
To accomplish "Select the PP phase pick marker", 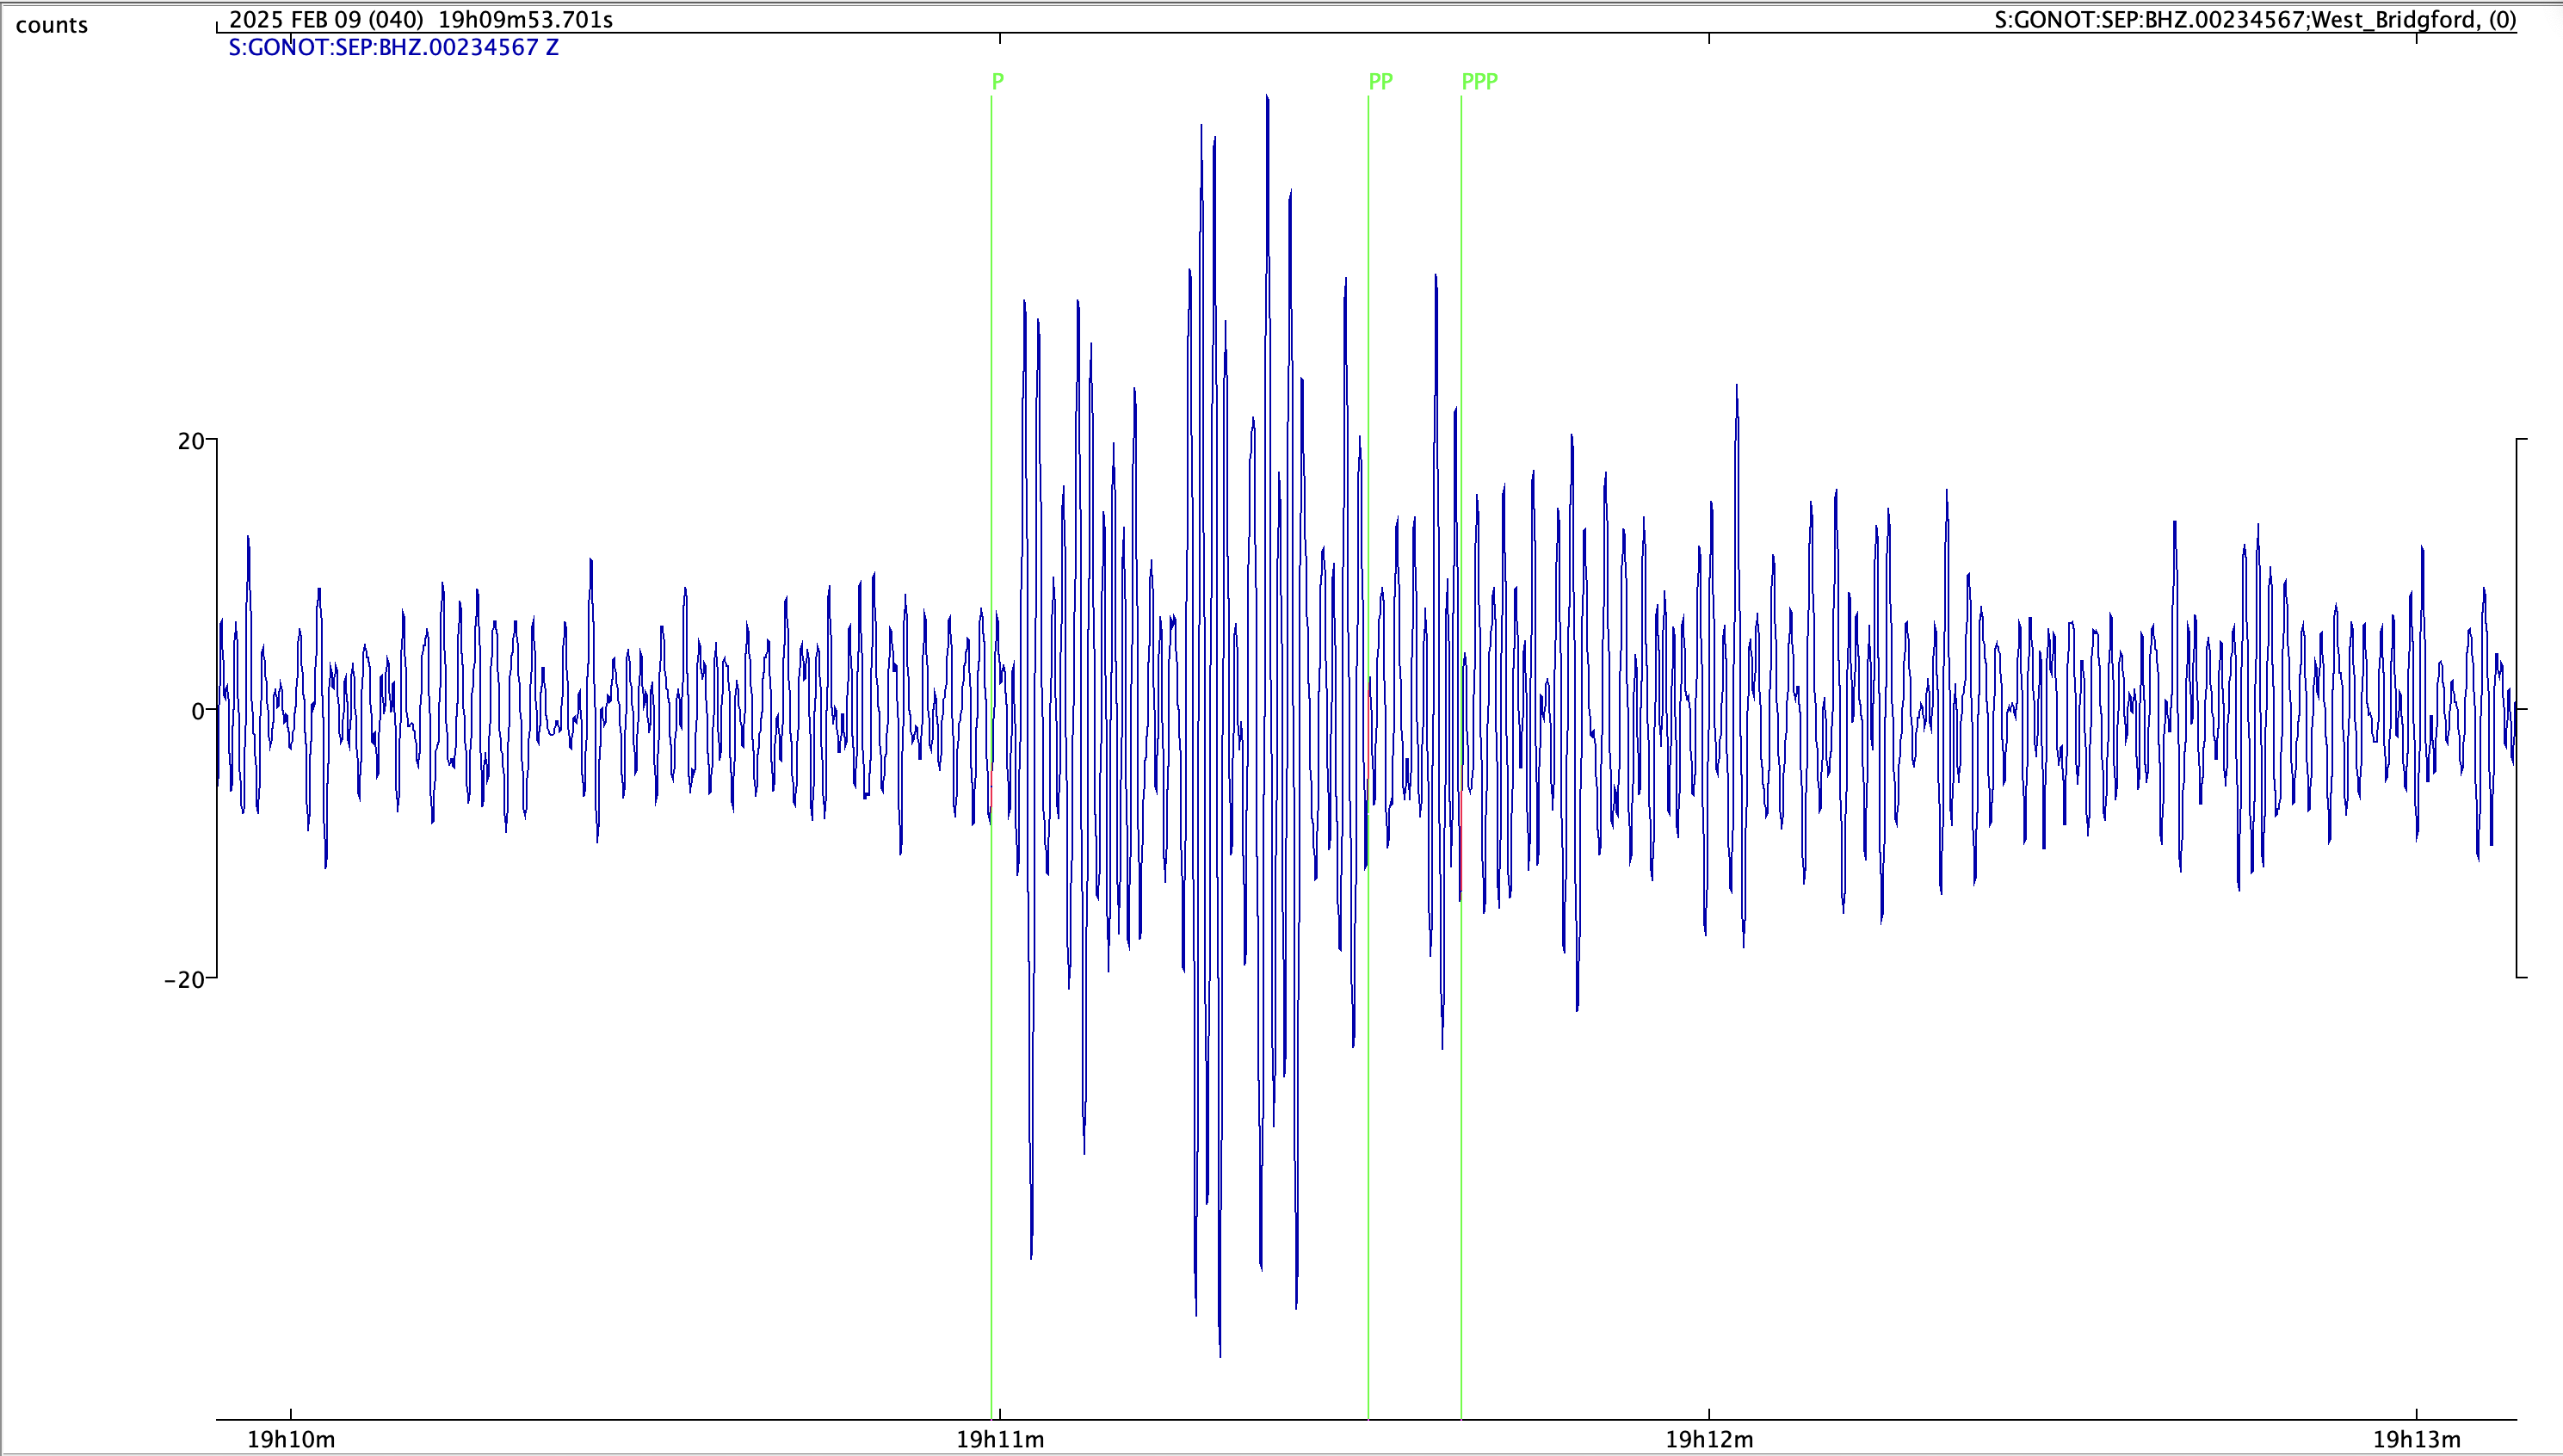I will point(1380,81).
